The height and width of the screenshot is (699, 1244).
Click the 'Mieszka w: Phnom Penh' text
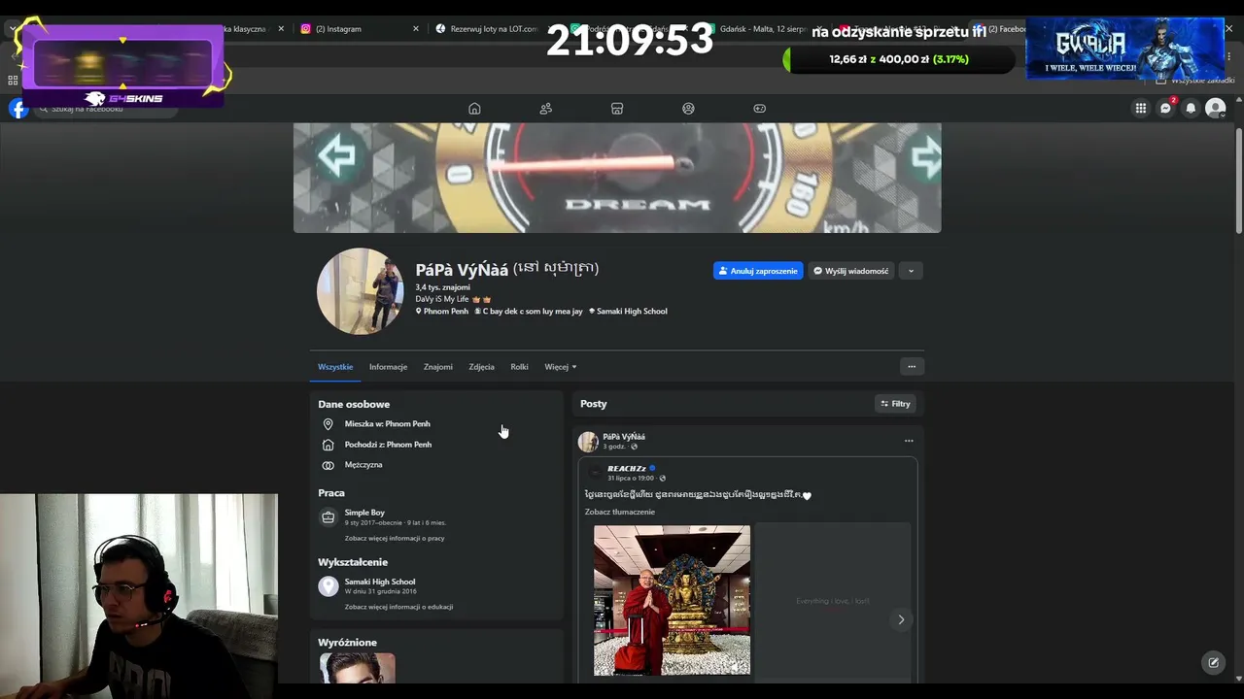click(x=387, y=424)
